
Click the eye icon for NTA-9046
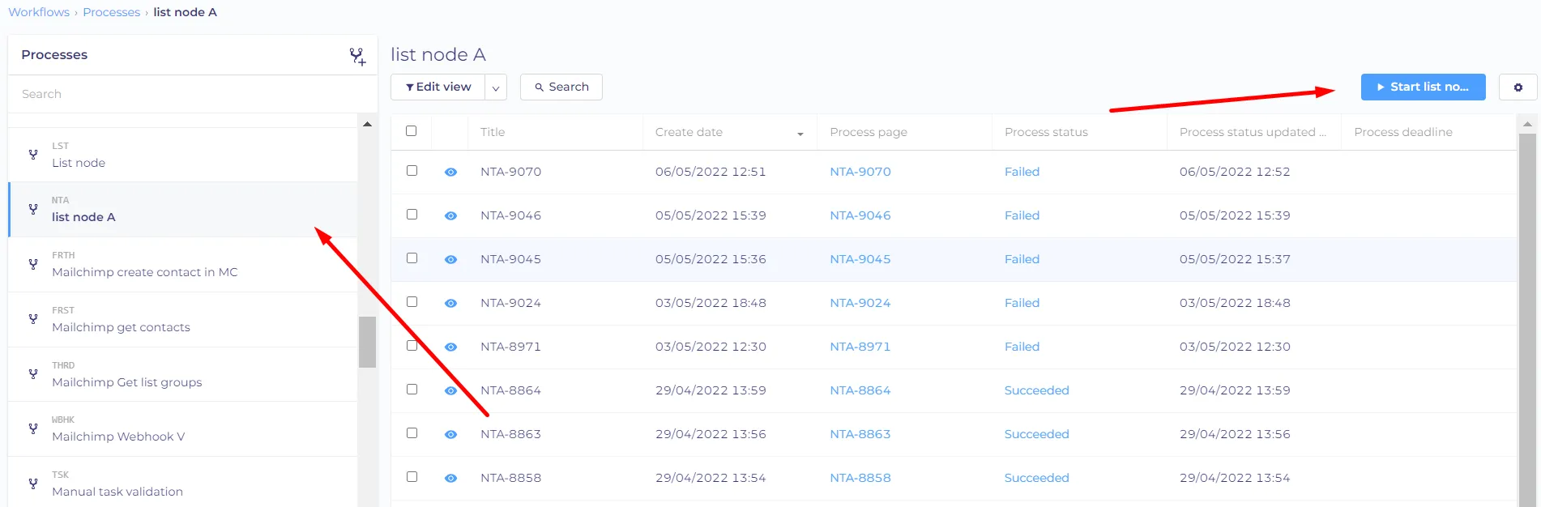(451, 215)
